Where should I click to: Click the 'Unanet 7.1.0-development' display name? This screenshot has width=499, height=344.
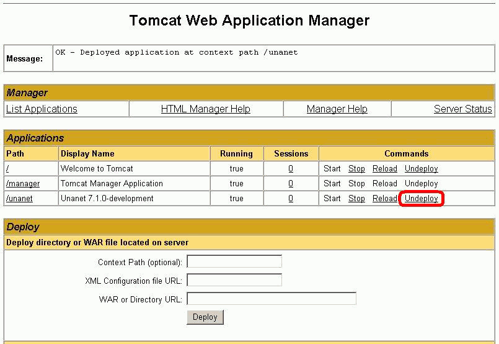107,199
